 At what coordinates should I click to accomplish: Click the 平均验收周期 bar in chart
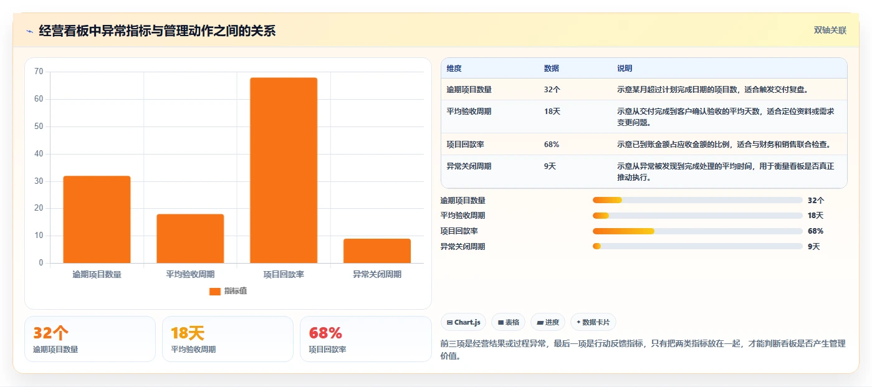(190, 239)
